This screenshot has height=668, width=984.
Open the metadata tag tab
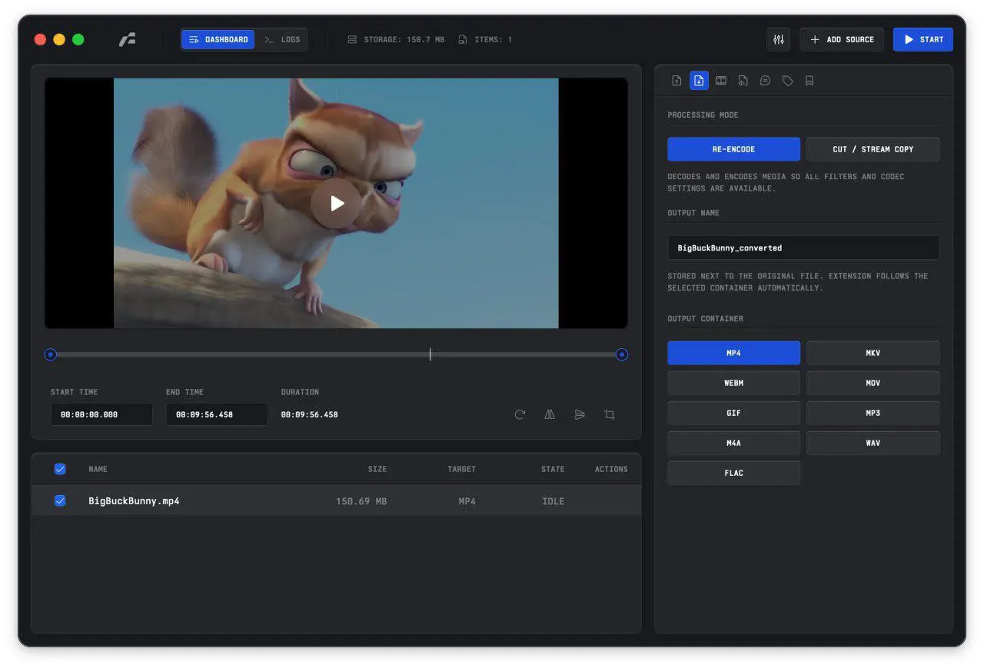[787, 81]
